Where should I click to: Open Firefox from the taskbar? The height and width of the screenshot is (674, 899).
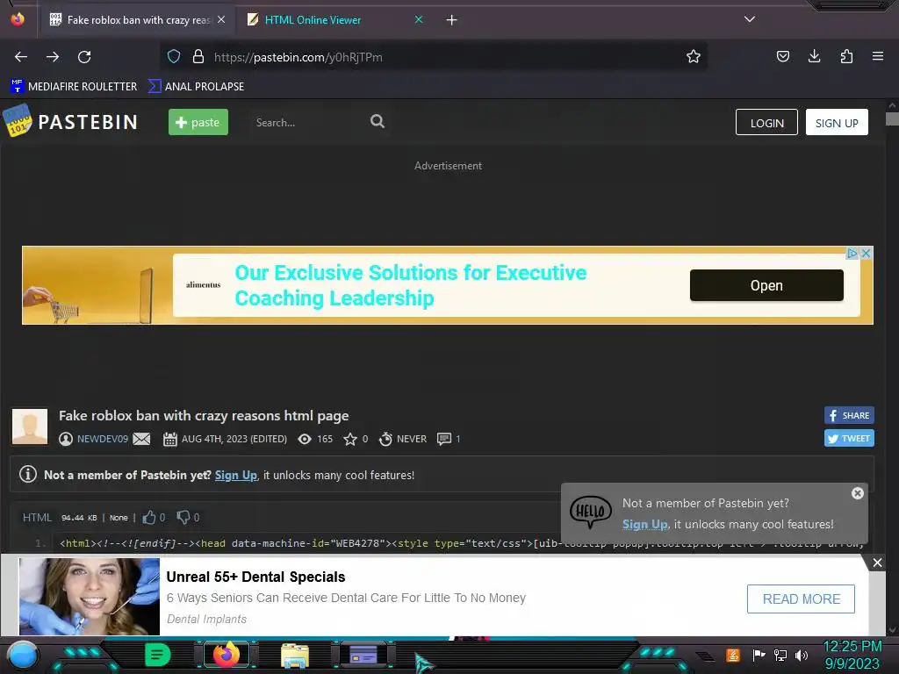226,655
